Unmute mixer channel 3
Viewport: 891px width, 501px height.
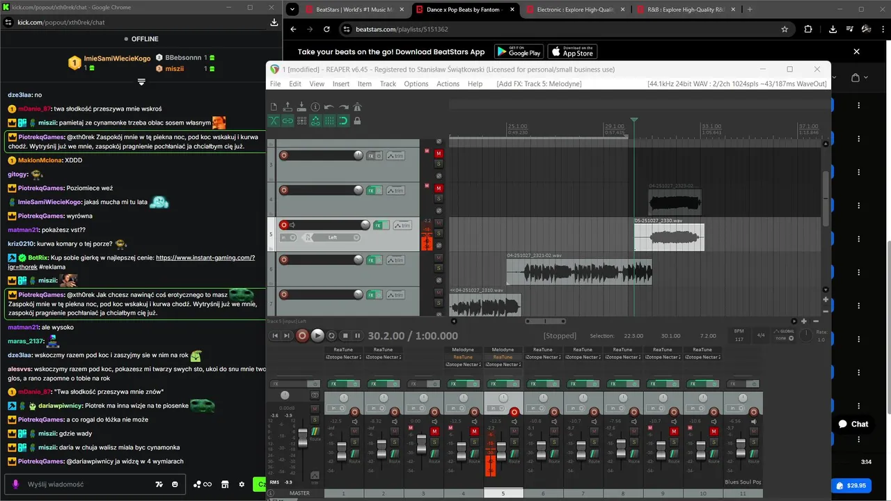point(434,431)
